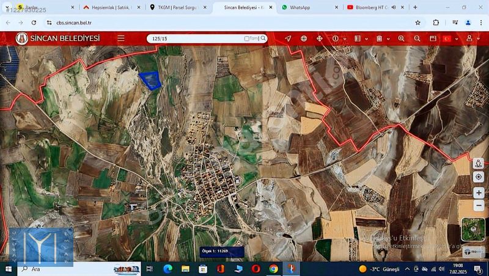
Task: Click the parcel search input field
Action: click(196, 38)
